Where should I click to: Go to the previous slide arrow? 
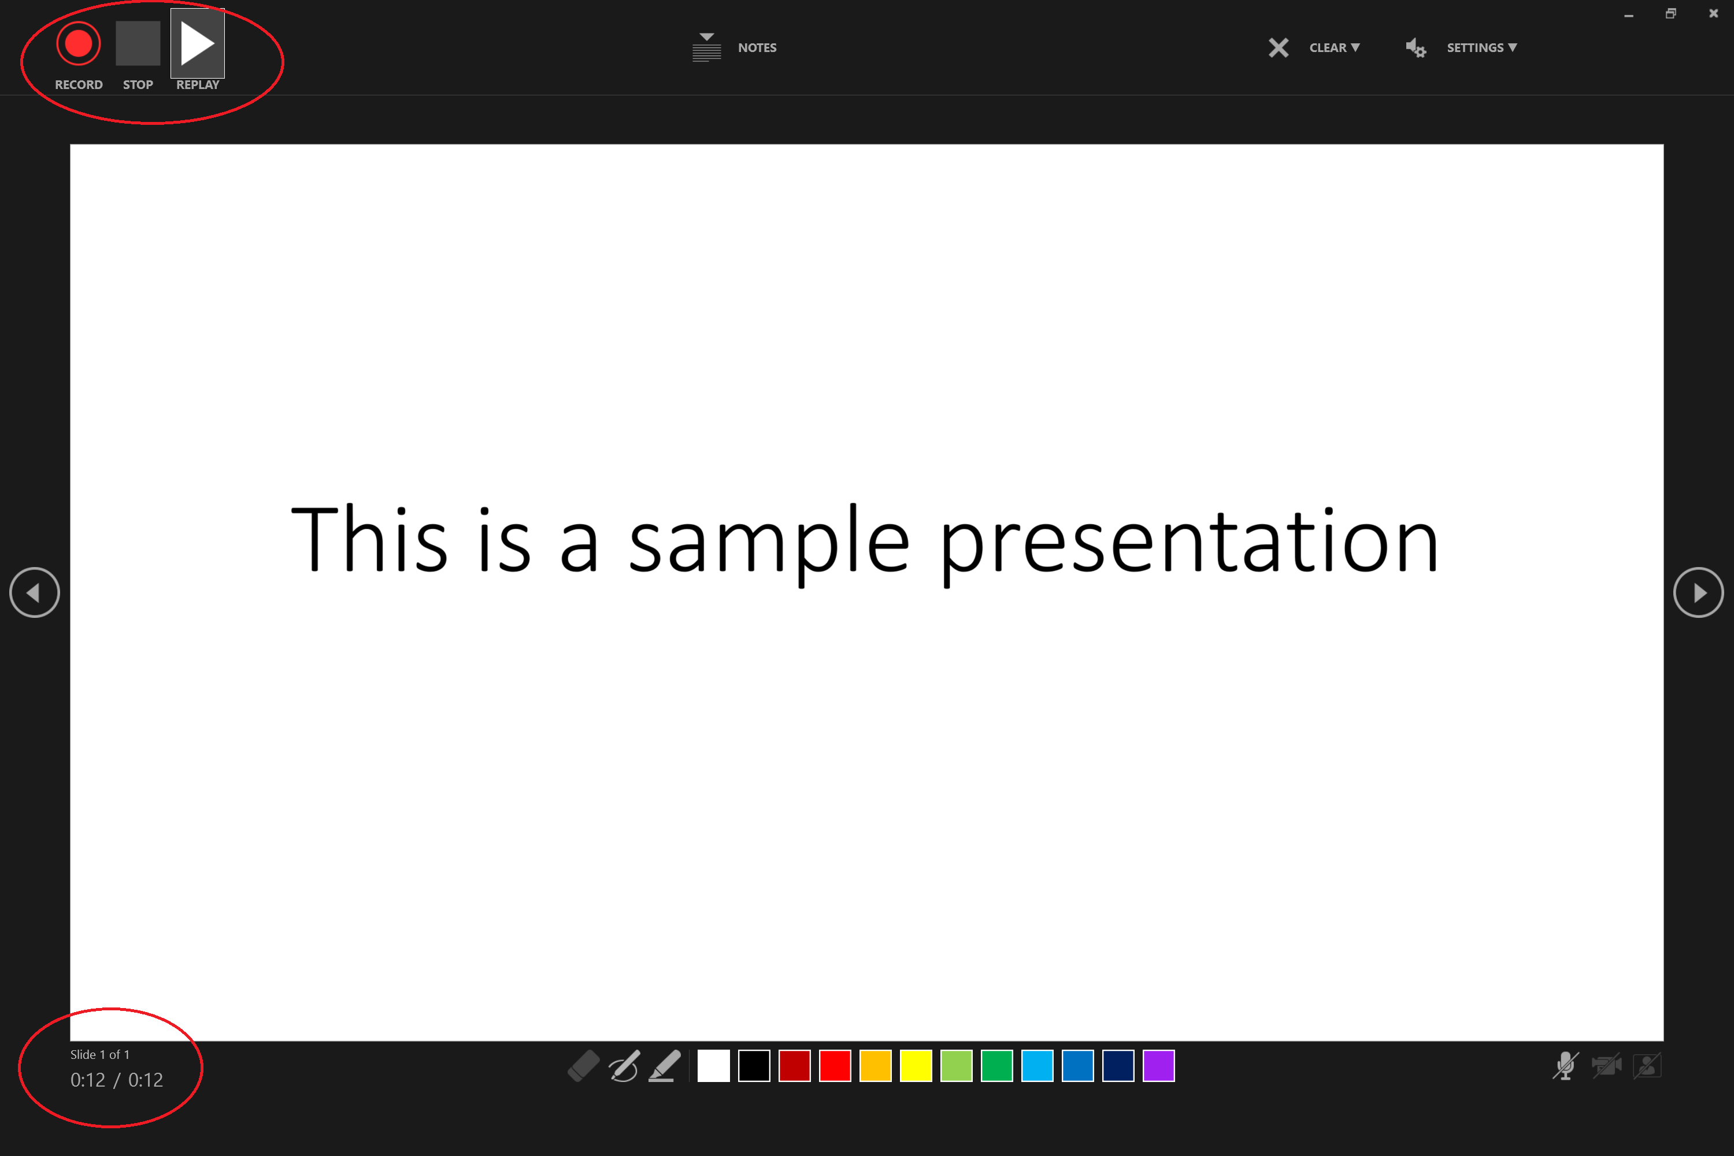pyautogui.click(x=35, y=593)
